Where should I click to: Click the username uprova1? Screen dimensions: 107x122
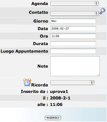coord(59,91)
